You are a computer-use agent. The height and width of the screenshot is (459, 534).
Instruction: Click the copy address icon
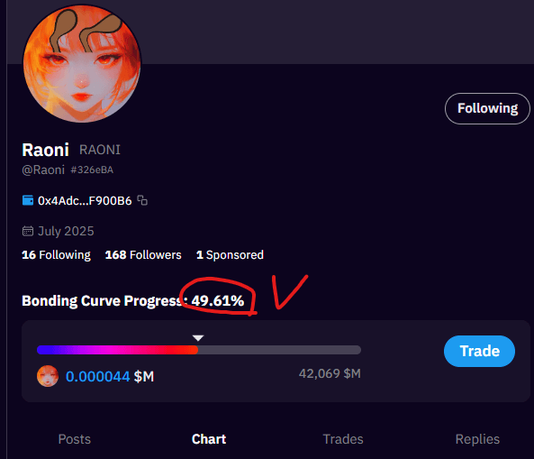(x=142, y=200)
